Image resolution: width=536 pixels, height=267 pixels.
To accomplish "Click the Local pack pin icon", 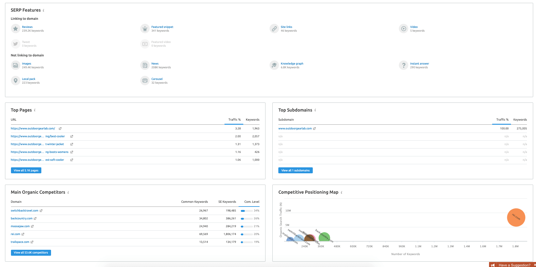I will (15, 81).
